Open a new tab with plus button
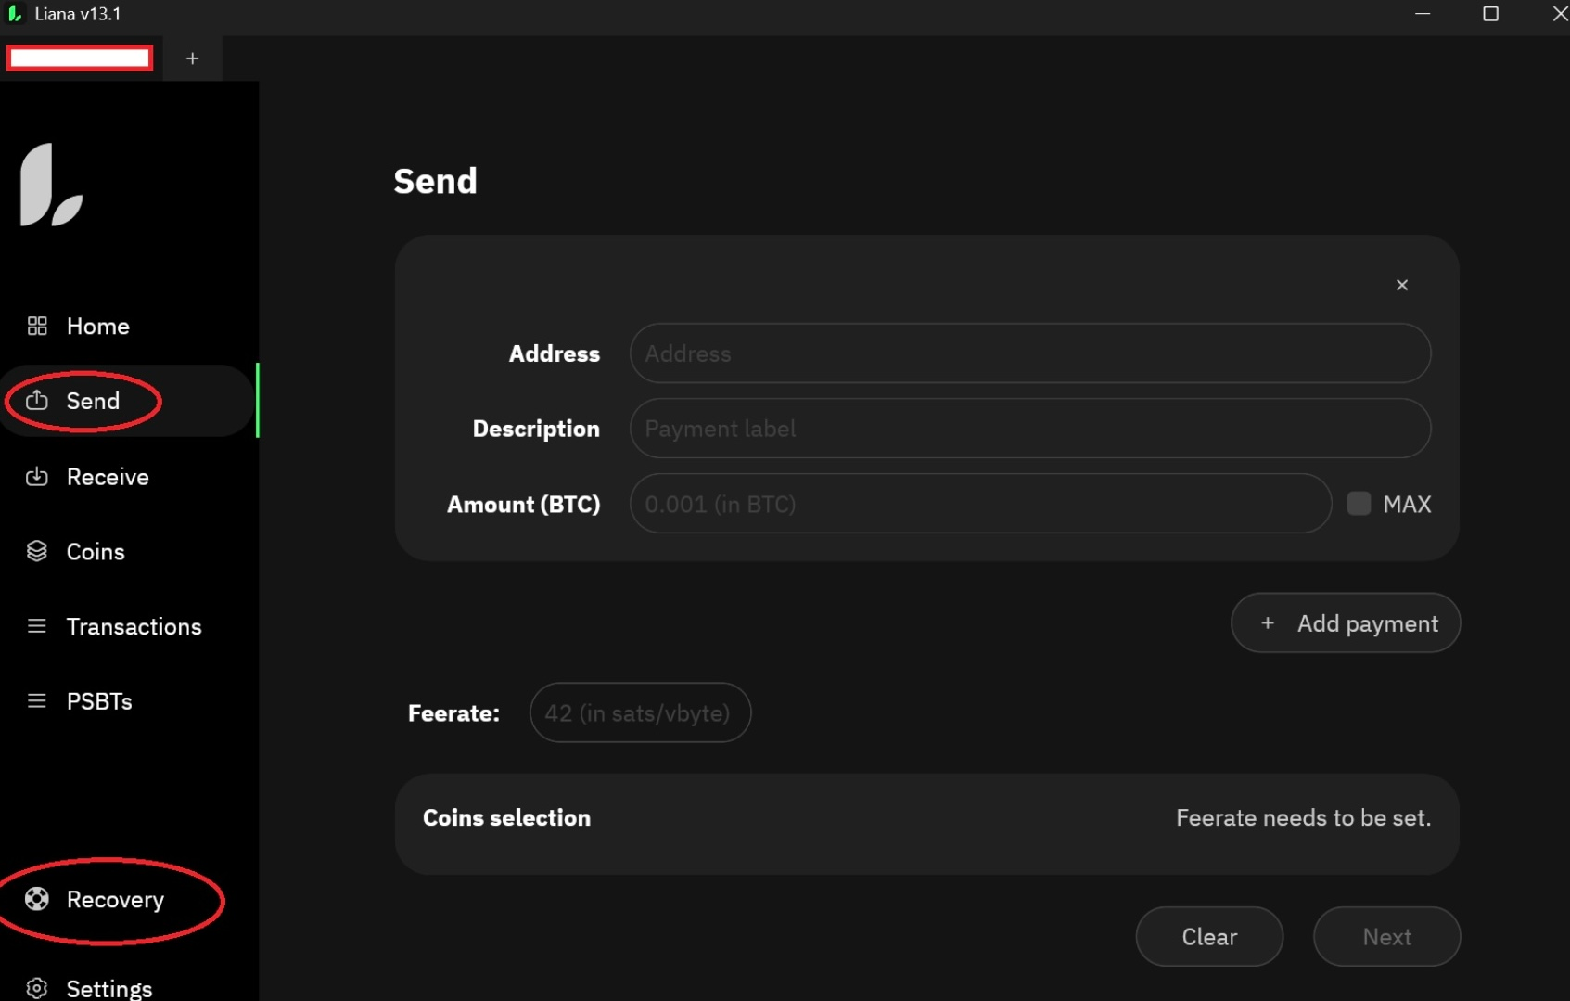Viewport: 1570px width, 1001px height. click(192, 58)
